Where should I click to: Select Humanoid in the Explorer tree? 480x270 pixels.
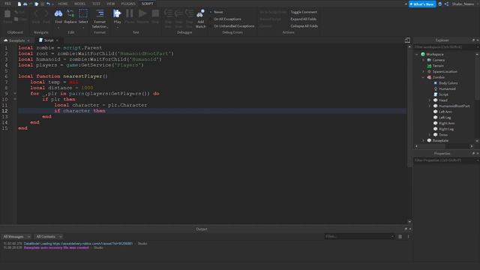click(x=447, y=88)
